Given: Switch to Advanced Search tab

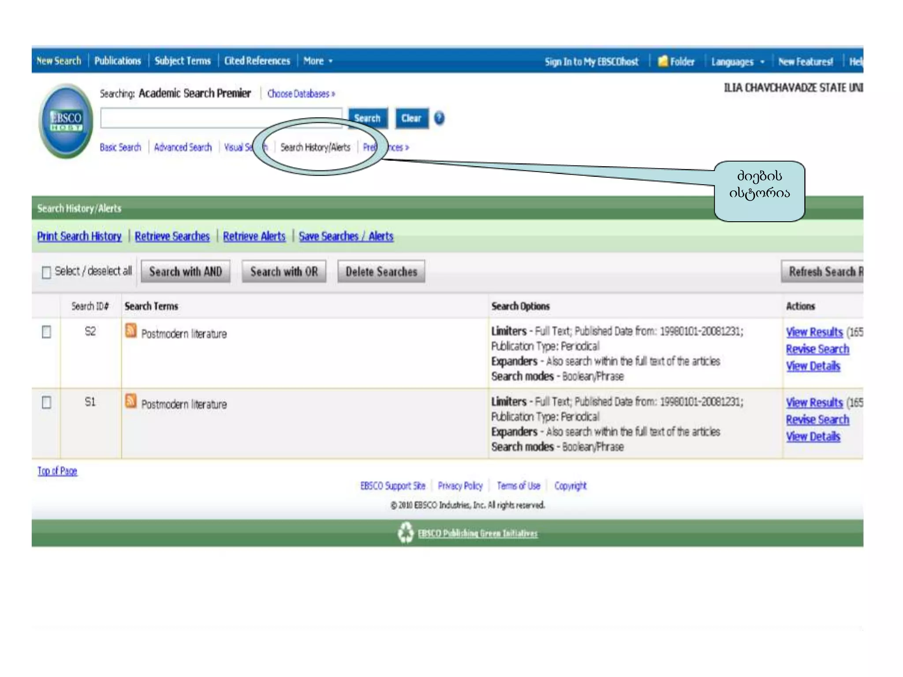Looking at the screenshot, I should point(183,147).
